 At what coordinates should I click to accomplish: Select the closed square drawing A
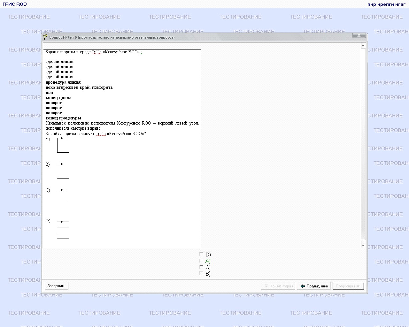tap(63, 145)
